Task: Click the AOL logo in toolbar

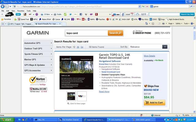Action: pos(9,14)
